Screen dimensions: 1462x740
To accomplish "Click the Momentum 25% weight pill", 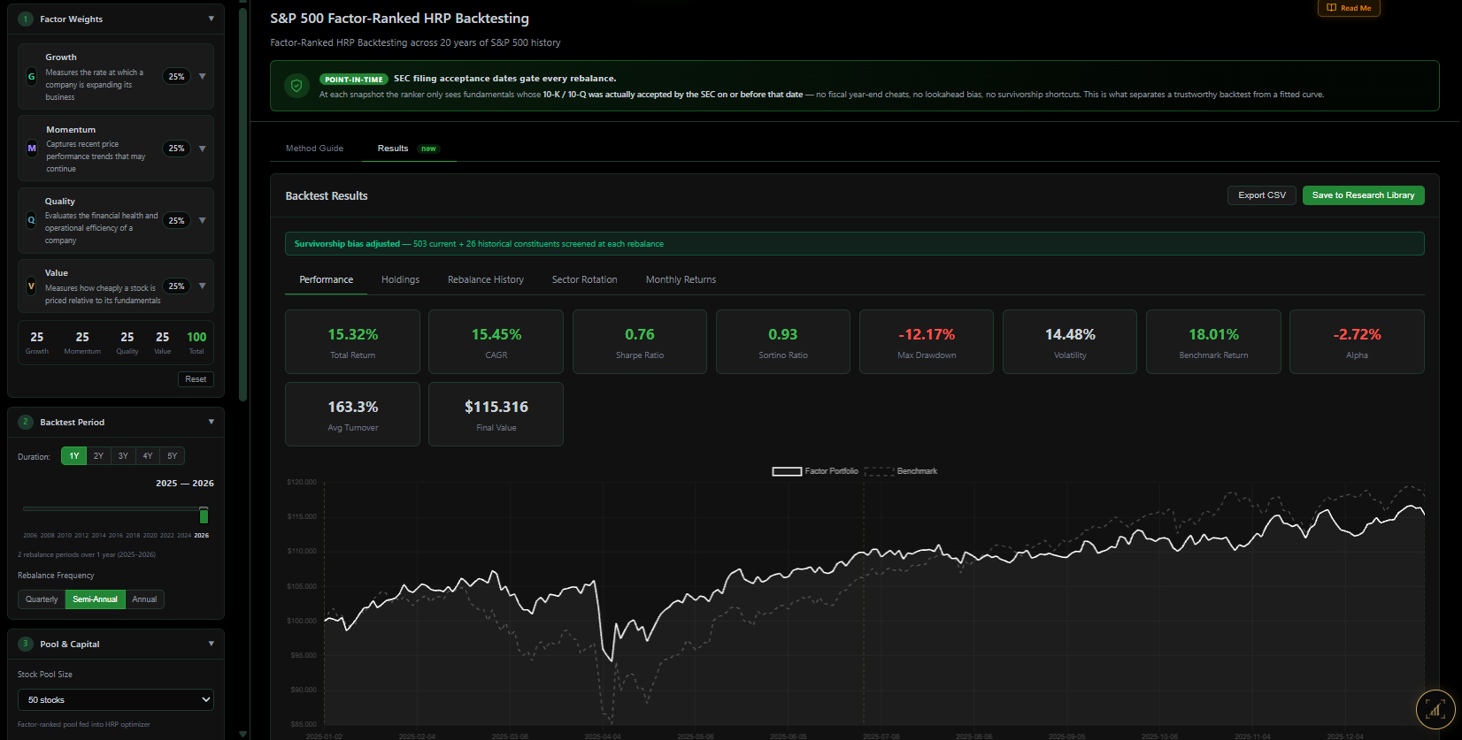I will point(177,149).
